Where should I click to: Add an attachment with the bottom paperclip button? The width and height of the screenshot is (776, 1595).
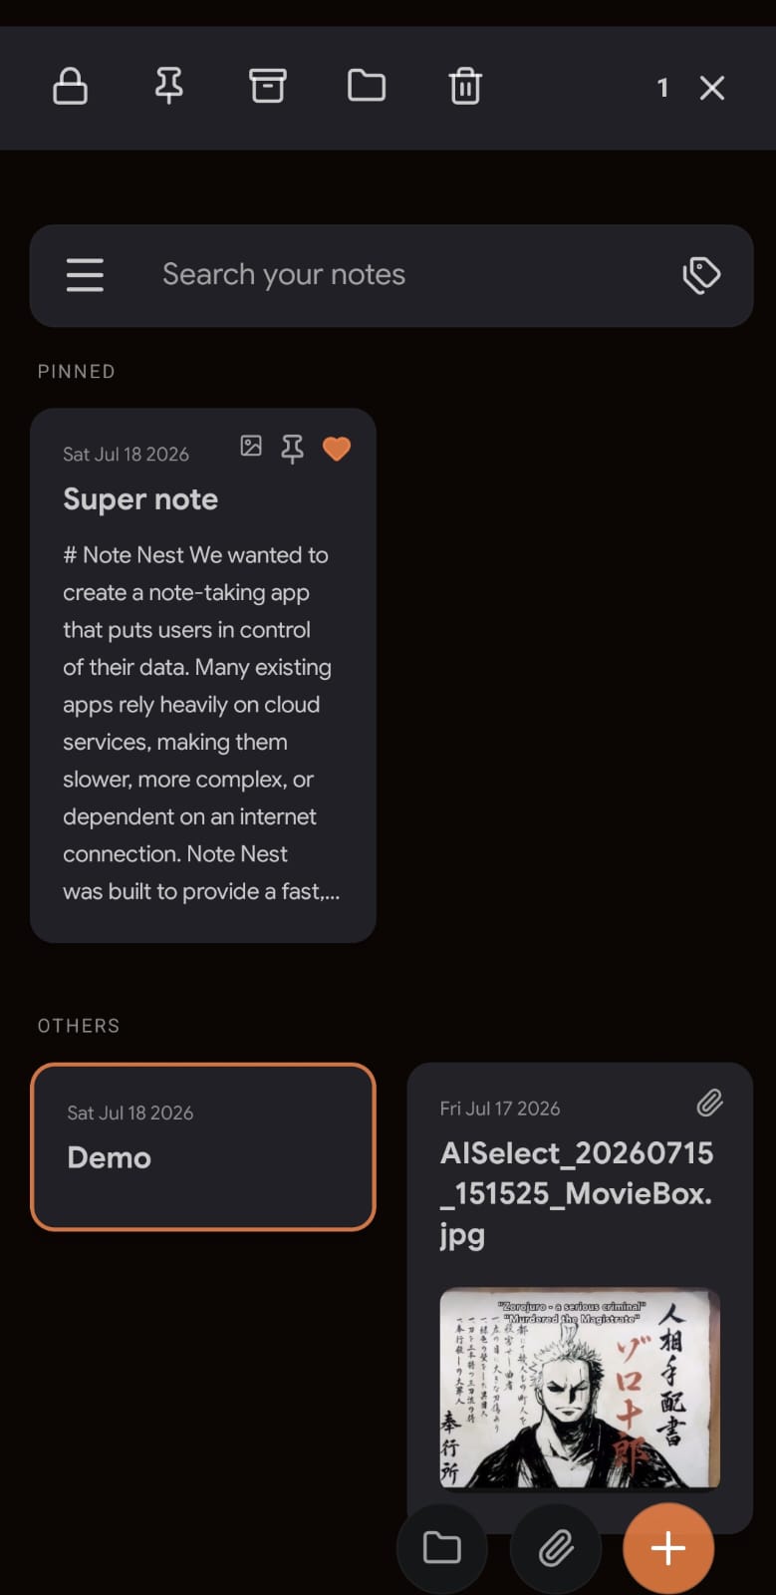[x=556, y=1548]
